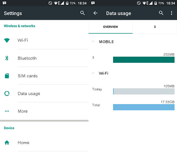
Task: Tap the blue 17.53GB Total usage bar
Action: pos(144,107)
